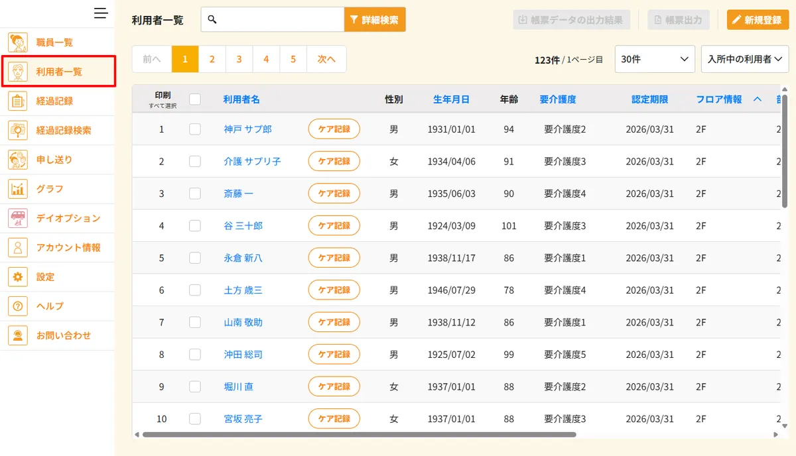Viewport: 796px width, 456px height.
Task: Click the 職員一覧 staff icon in sidebar
Action: pos(18,42)
